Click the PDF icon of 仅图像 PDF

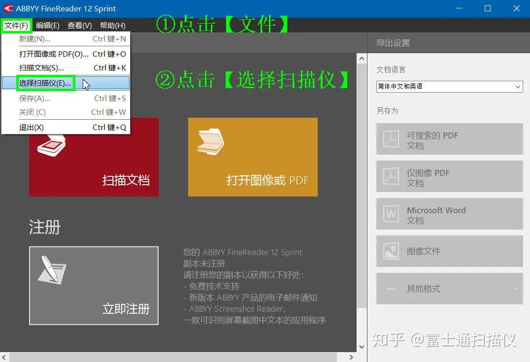tap(391, 176)
